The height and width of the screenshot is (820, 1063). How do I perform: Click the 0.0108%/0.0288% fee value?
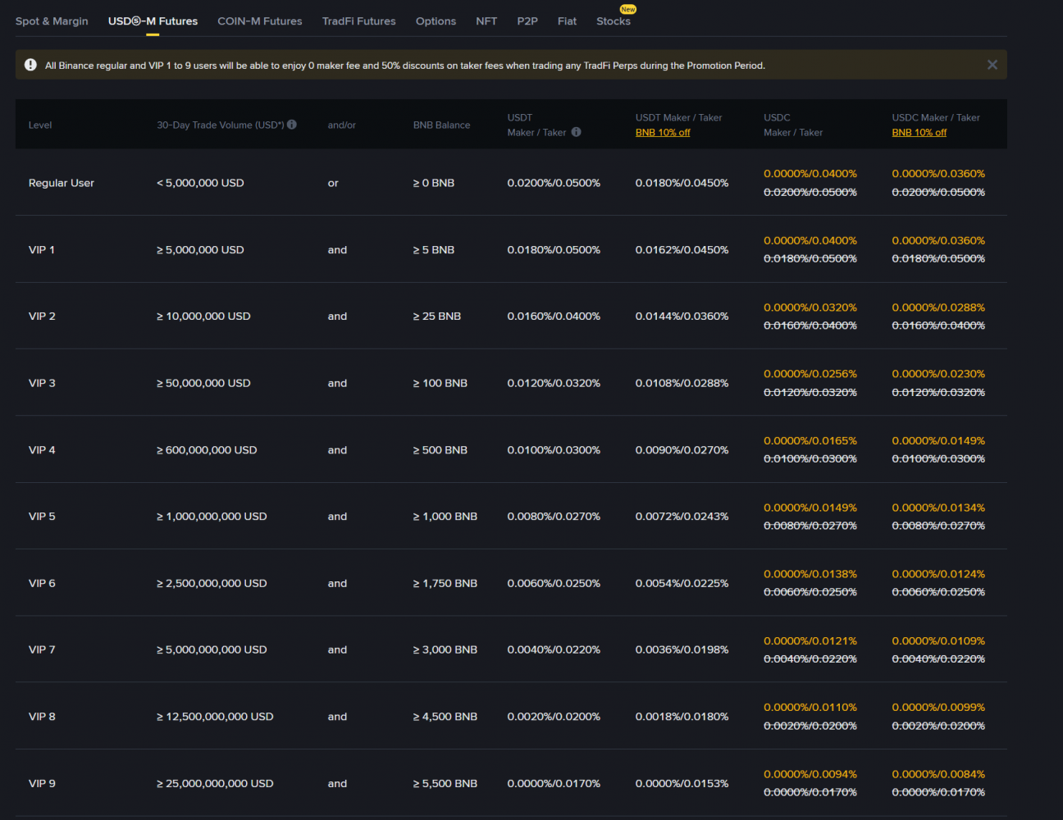pos(682,383)
